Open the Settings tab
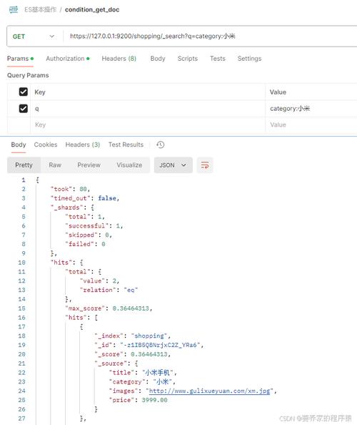This screenshot has height=425, width=357. tap(249, 59)
